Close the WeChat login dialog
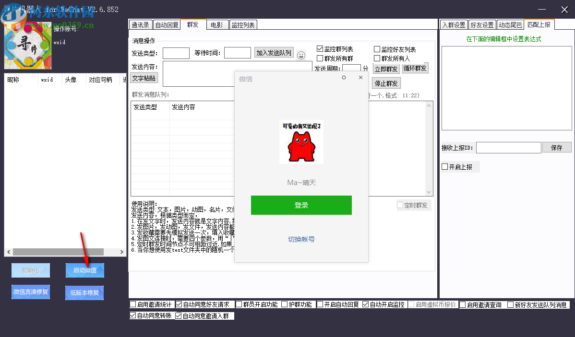Image resolution: width=575 pixels, height=337 pixels. point(360,77)
